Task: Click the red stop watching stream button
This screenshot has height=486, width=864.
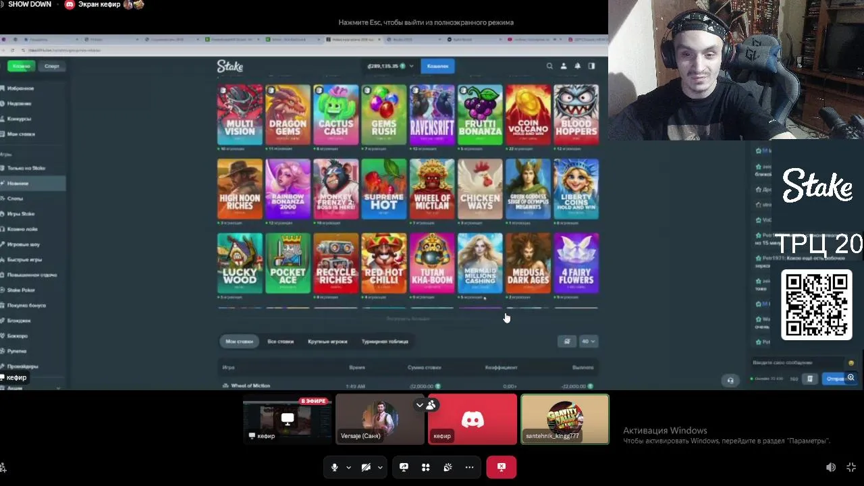Action: (x=502, y=467)
